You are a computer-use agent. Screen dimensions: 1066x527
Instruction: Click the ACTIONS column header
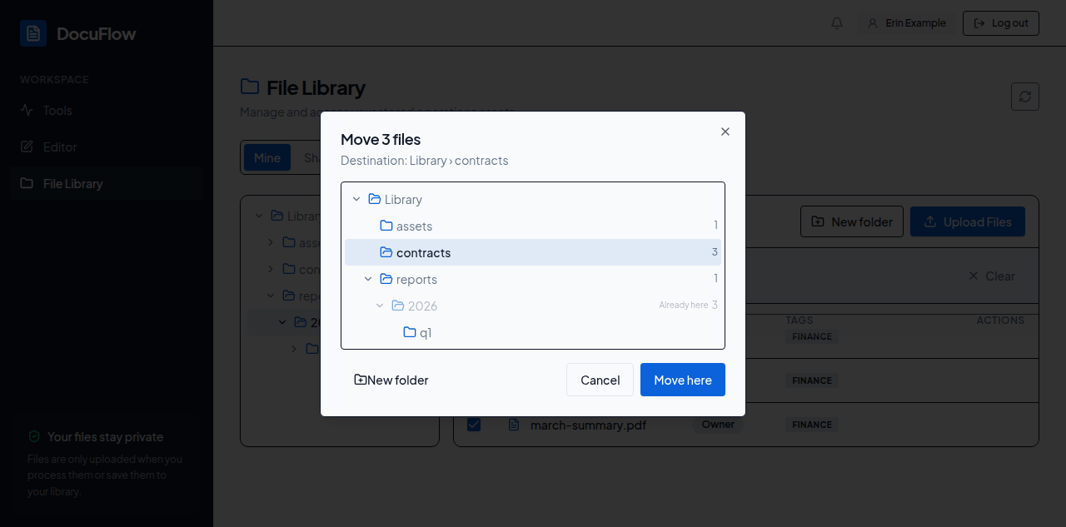click(1000, 320)
